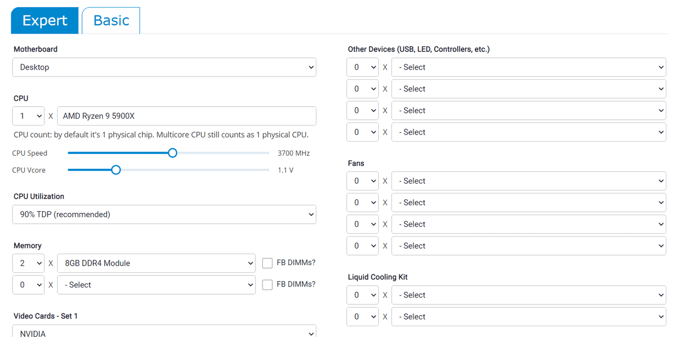
Task: Click the Video Cards - Set 1 heading
Action: click(46, 316)
